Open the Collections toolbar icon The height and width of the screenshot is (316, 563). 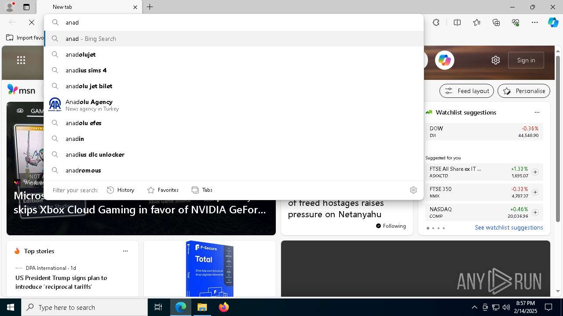[496, 22]
